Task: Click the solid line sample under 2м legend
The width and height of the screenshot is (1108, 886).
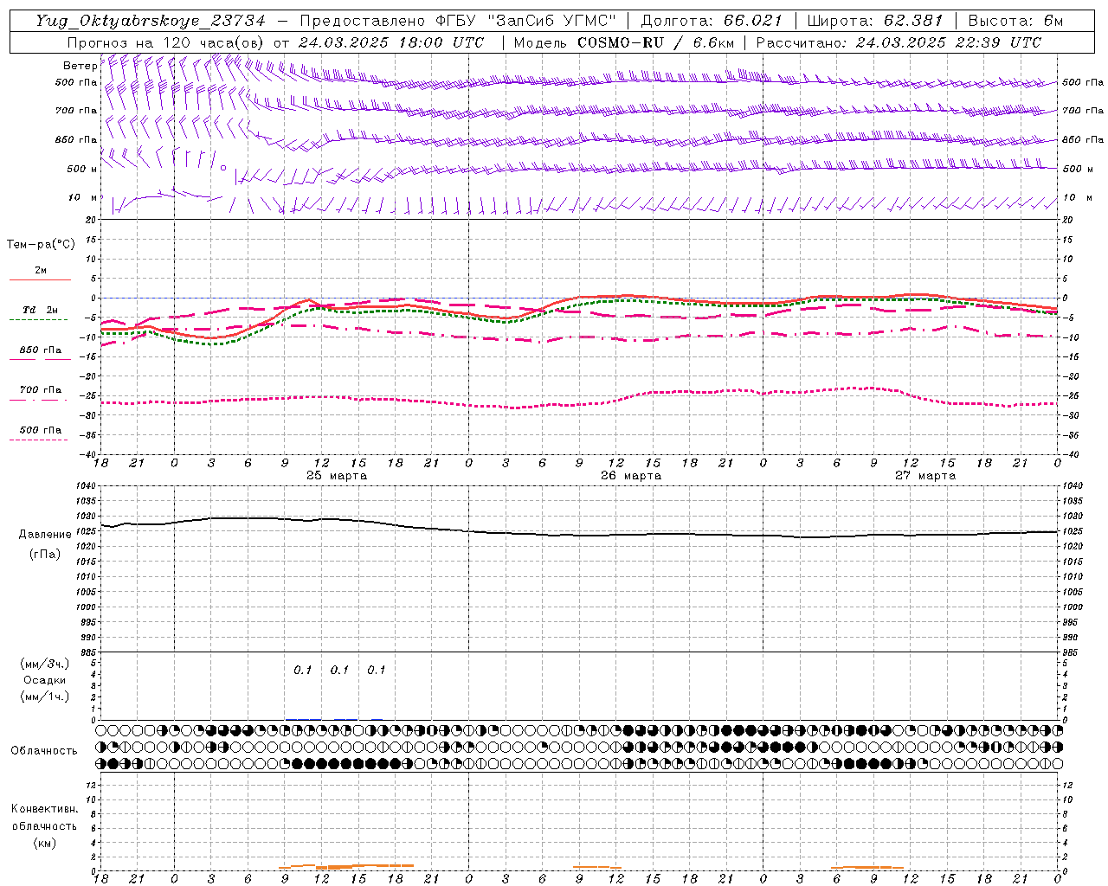Action: click(40, 279)
